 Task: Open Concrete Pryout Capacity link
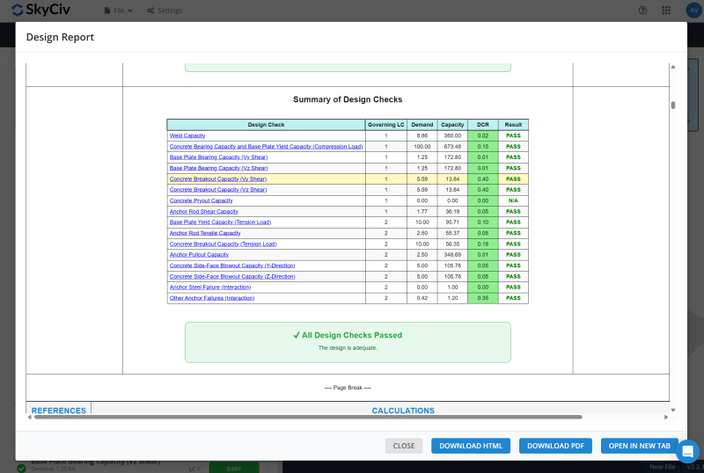201,200
